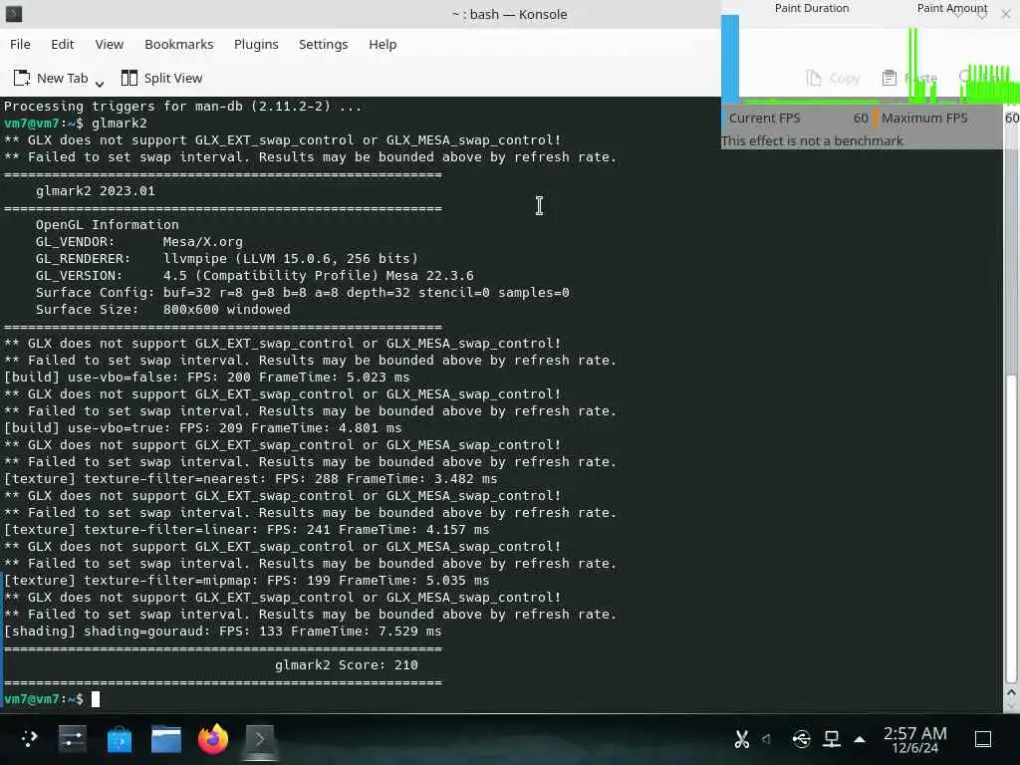Click the 'OpenGL Information' heading
This screenshot has height=765, width=1020.
click(x=108, y=224)
